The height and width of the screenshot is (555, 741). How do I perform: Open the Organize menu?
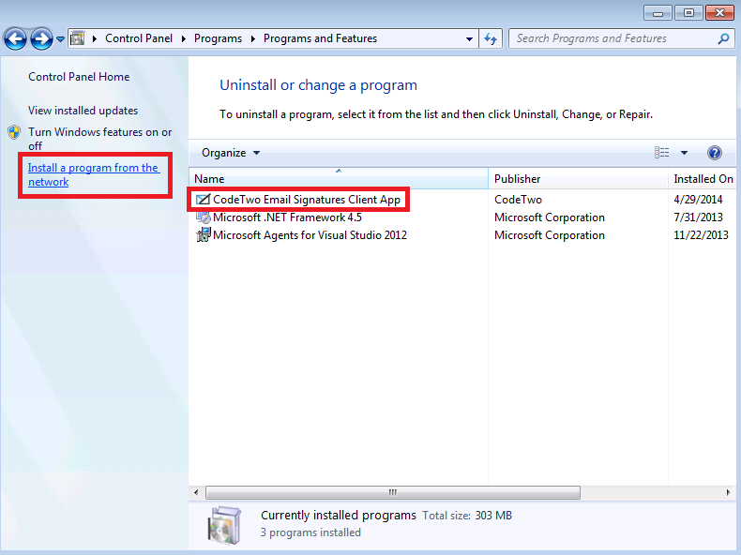point(231,153)
